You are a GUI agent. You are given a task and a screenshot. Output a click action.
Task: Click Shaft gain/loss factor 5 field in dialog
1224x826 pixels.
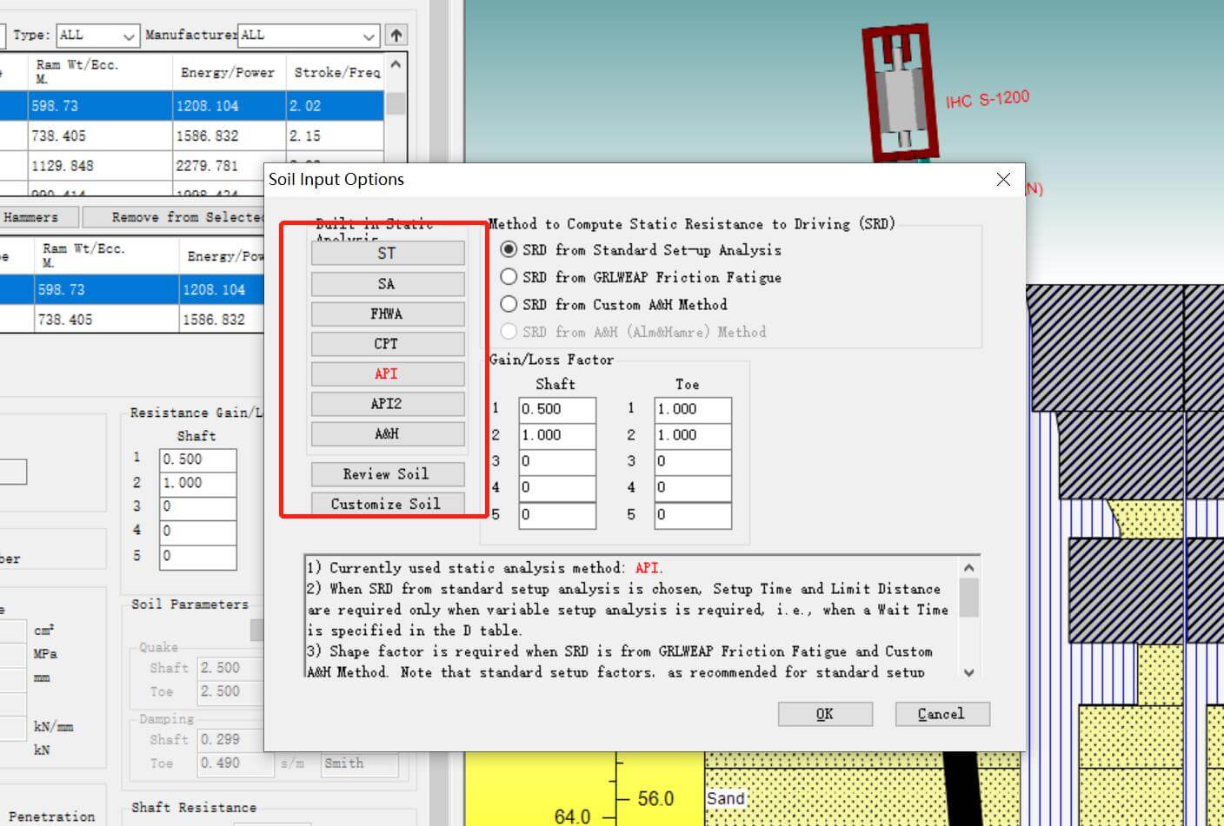click(557, 515)
